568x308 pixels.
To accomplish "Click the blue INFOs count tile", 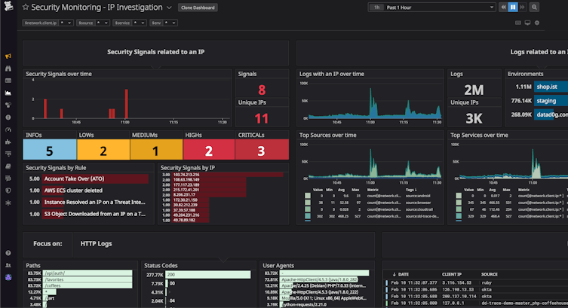I will pyautogui.click(x=49, y=151).
